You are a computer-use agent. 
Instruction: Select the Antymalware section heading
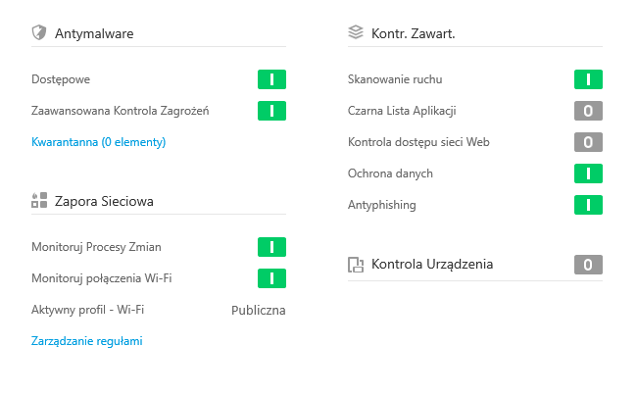pyautogui.click(x=94, y=34)
